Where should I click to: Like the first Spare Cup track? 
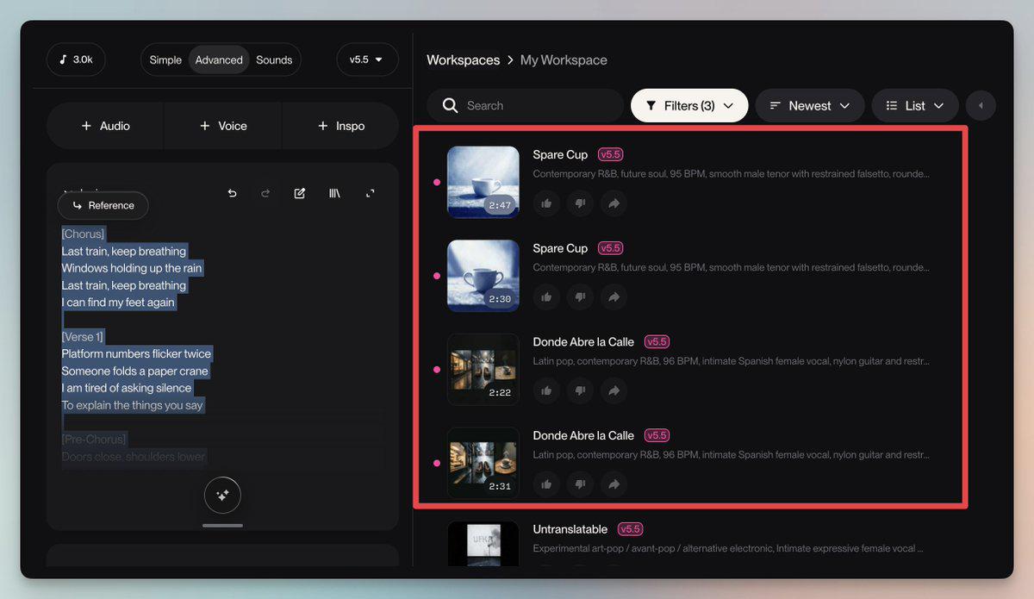click(x=546, y=203)
